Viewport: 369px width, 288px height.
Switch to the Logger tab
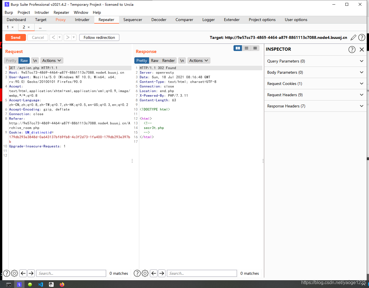[208, 20]
